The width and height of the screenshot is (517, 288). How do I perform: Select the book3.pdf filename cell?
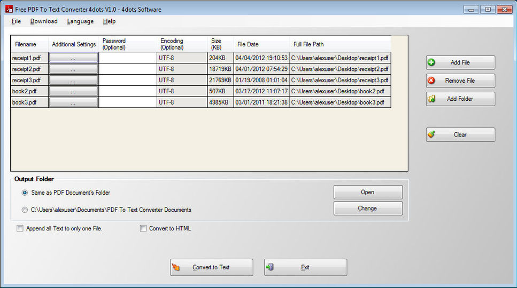click(30, 102)
